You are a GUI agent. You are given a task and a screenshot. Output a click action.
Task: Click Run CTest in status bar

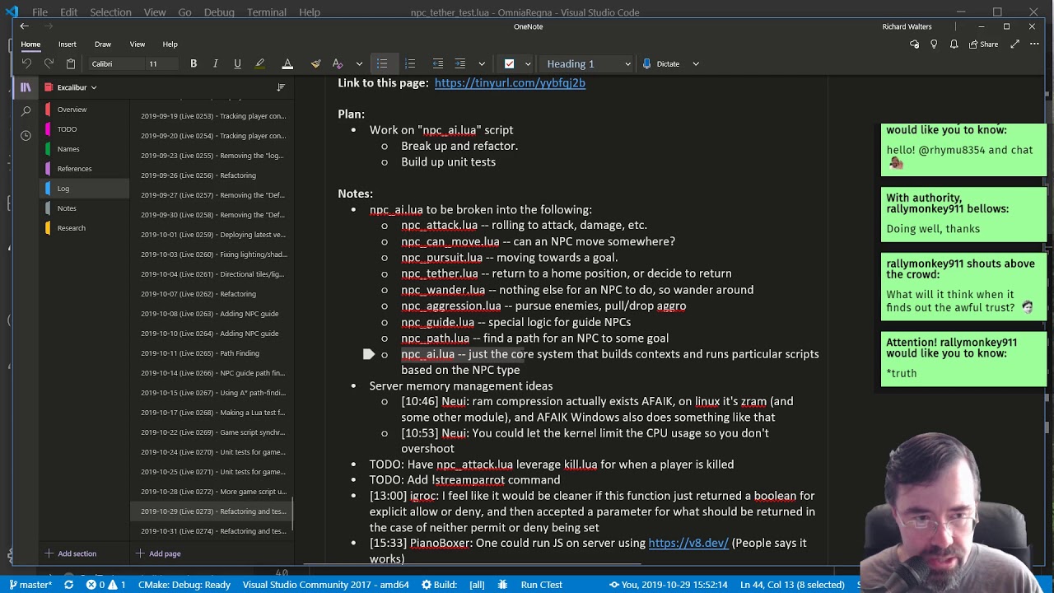(542, 585)
